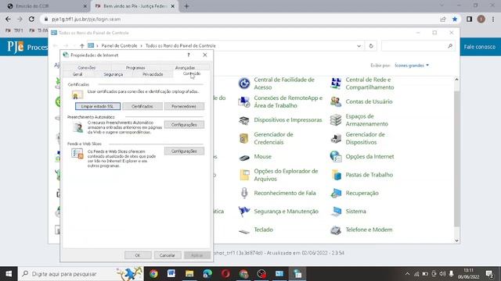Click the taskbar volume icon

click(442, 274)
